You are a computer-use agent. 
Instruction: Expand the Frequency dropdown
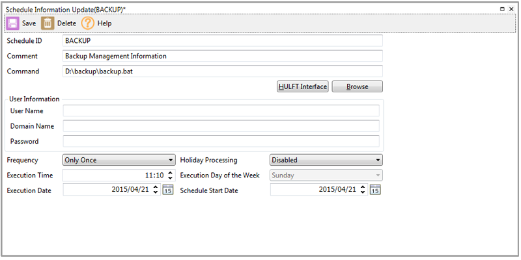[119, 160]
